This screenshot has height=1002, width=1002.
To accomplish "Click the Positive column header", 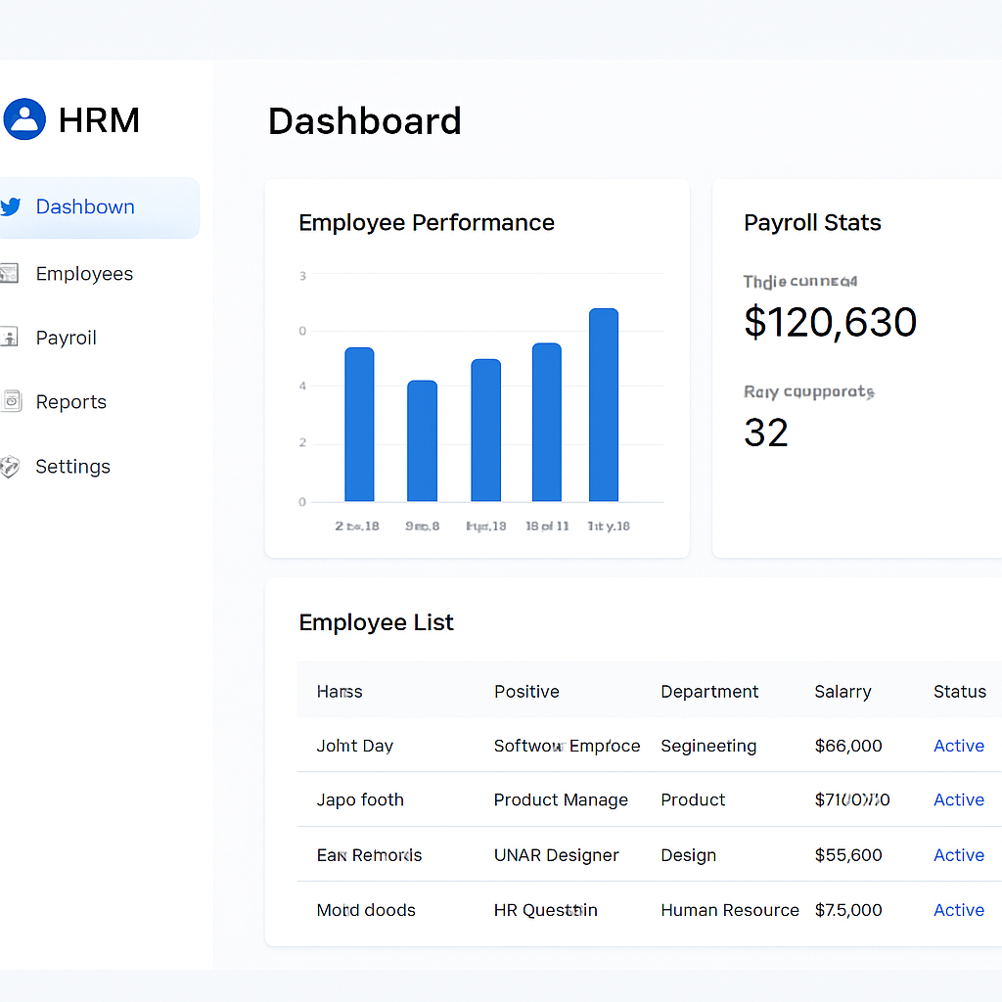I will pyautogui.click(x=526, y=692).
